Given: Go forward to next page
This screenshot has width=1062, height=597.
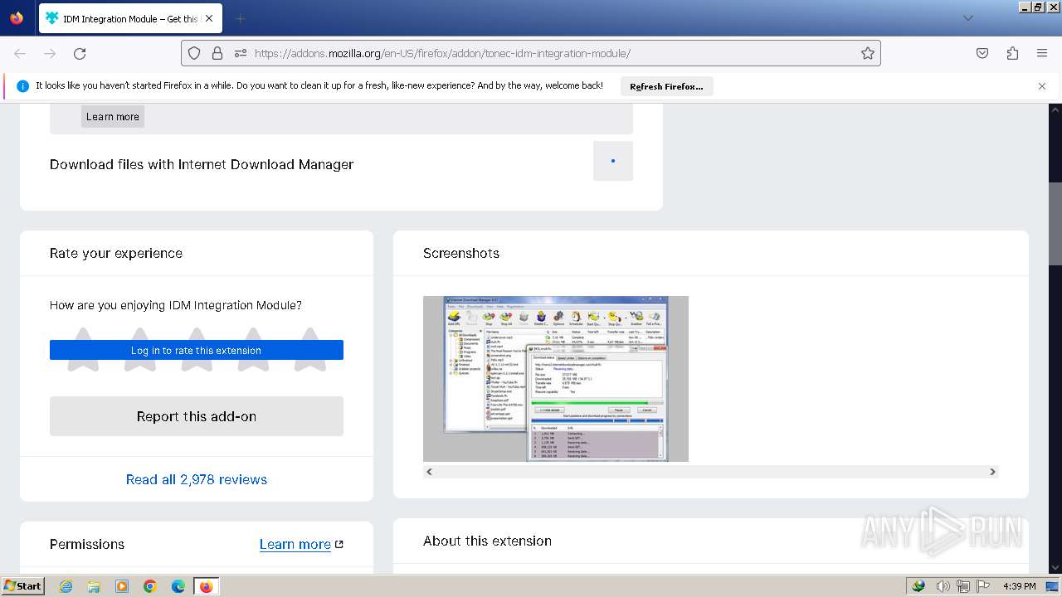Looking at the screenshot, I should pyautogui.click(x=50, y=53).
